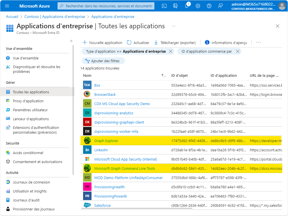Click Télécharger (exporter)
Viewport: 288px width, 216px height.
175,43
